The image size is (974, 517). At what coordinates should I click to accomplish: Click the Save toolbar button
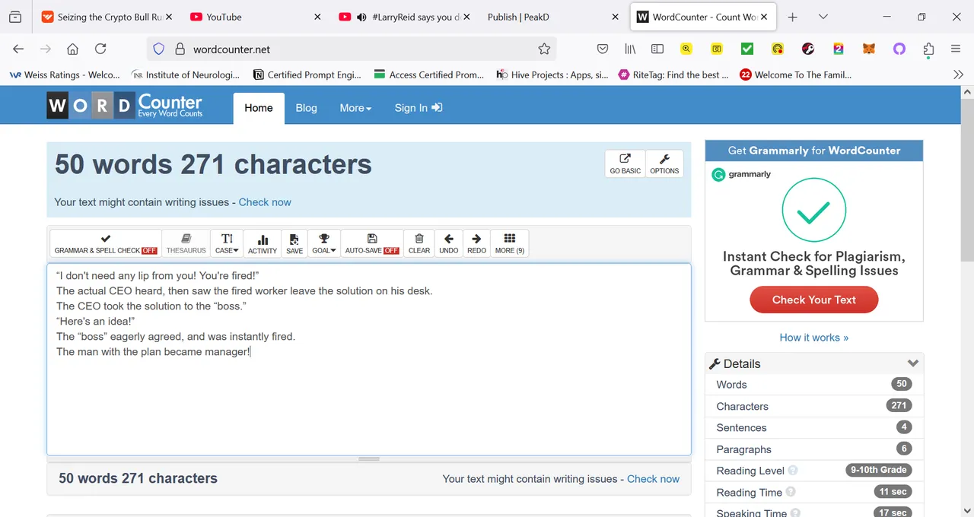(x=294, y=243)
